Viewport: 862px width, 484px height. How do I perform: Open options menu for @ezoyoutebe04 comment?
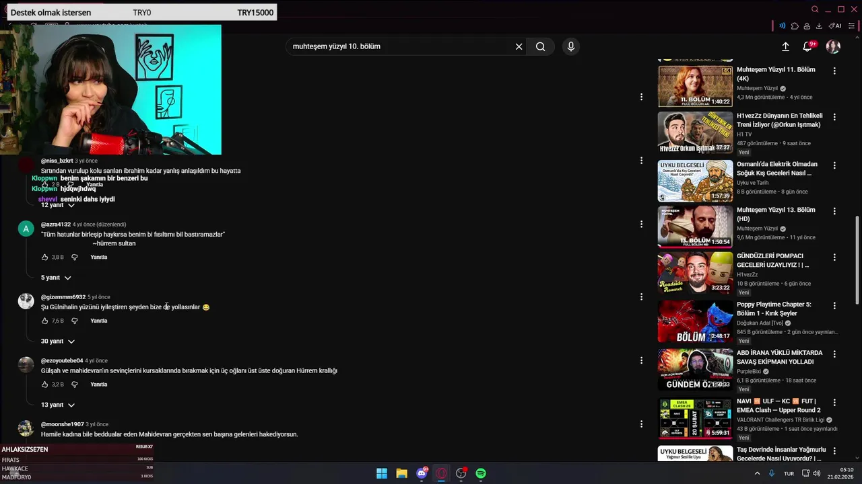pos(641,360)
